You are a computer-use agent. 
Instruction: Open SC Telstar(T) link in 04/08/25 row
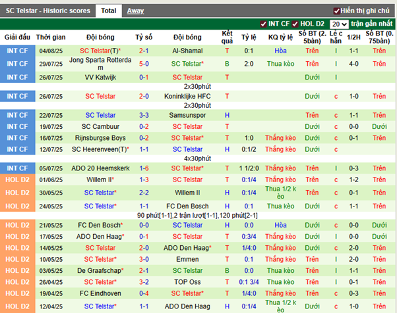point(100,51)
